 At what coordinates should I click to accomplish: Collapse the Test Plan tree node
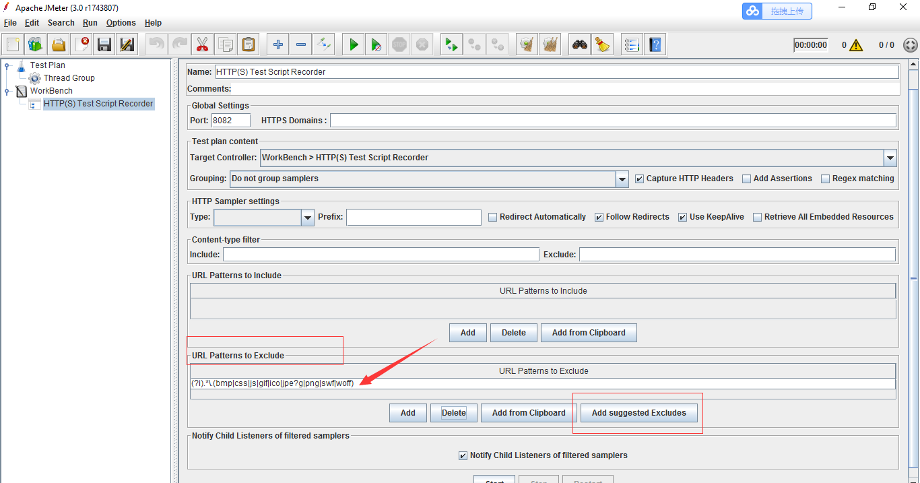point(7,65)
